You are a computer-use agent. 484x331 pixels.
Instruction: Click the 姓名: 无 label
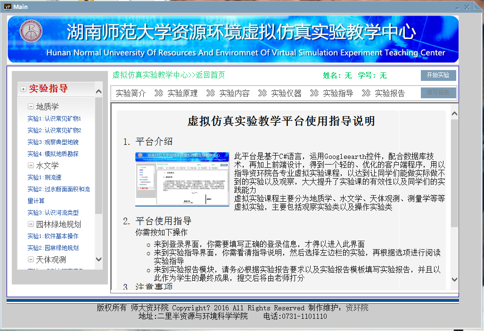tap(337, 75)
